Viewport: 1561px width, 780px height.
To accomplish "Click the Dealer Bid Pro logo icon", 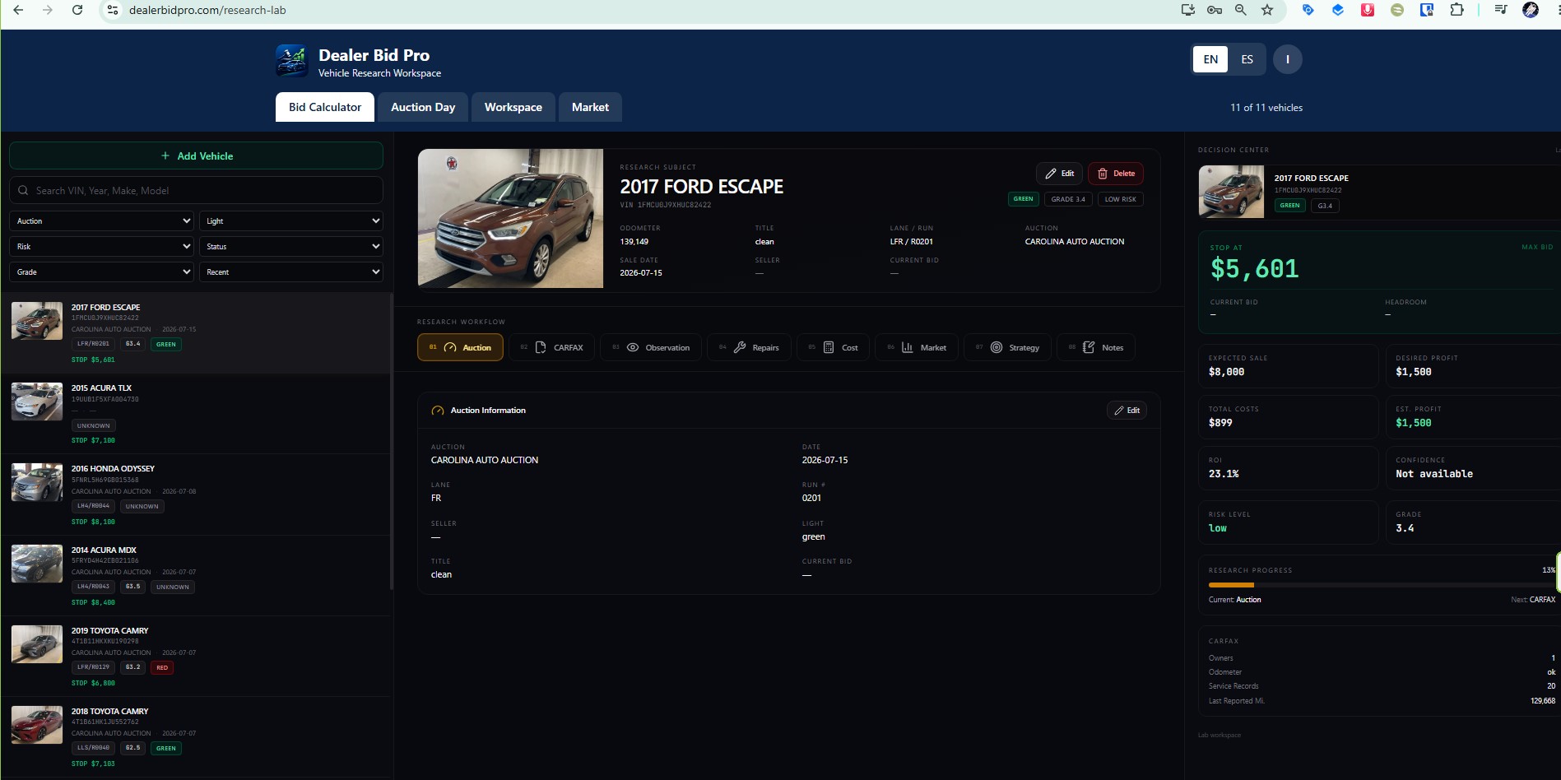I will point(291,61).
